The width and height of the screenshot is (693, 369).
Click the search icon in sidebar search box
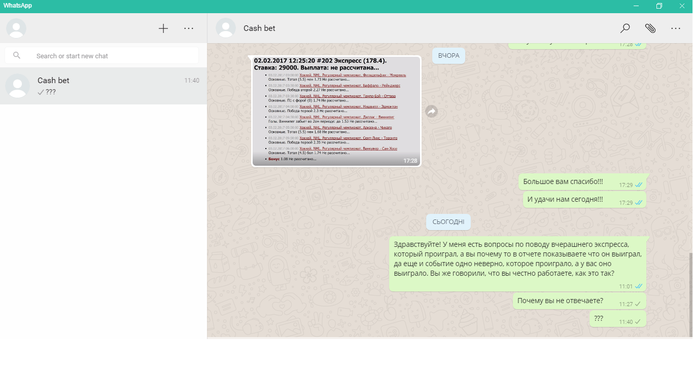coord(17,56)
